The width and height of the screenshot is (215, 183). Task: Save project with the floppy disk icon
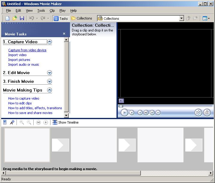click(x=22, y=18)
